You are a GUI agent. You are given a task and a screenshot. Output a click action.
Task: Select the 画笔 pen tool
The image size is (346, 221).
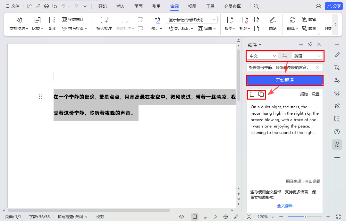point(273,23)
